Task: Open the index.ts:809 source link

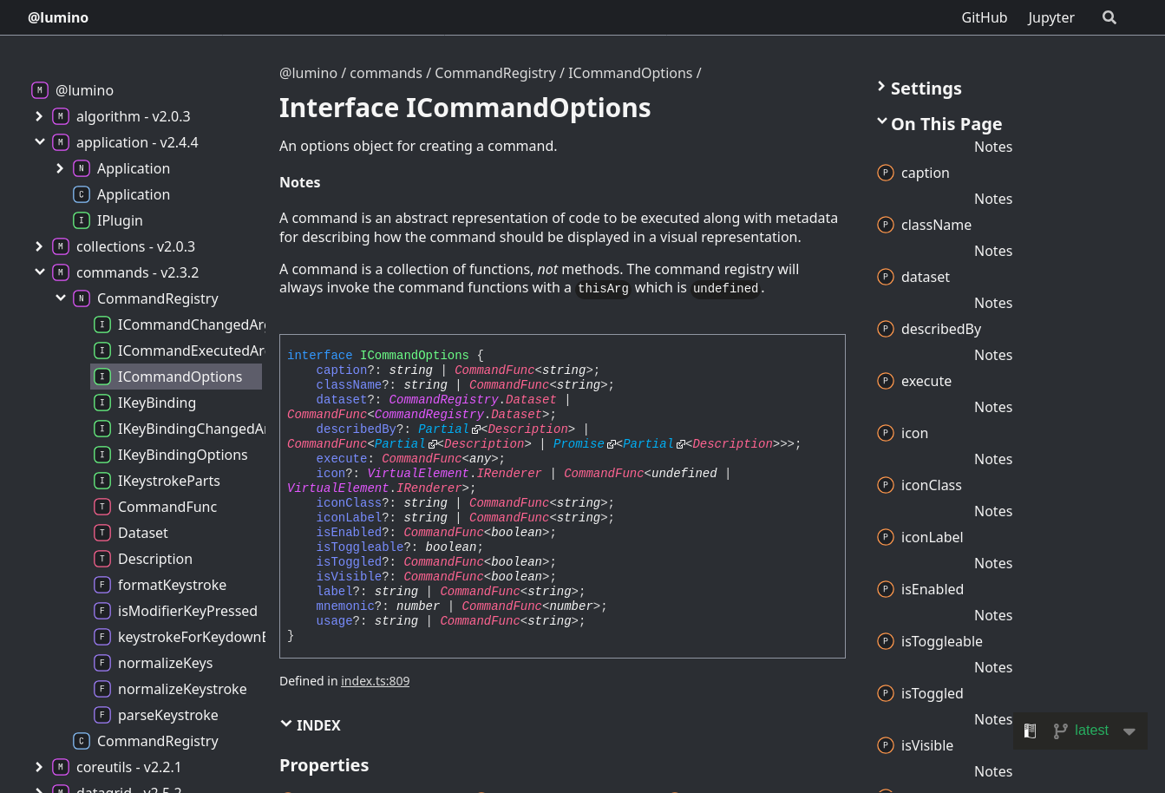Action: (376, 681)
